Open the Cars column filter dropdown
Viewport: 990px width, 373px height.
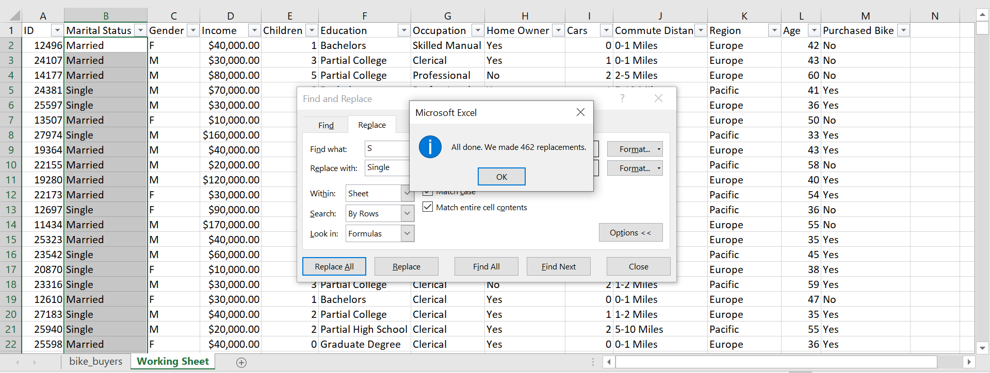(x=606, y=31)
